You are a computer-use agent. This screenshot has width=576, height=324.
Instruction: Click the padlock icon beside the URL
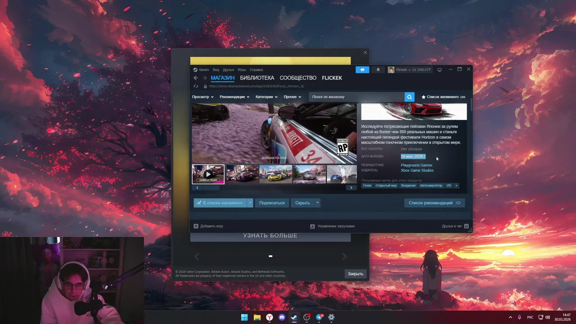(205, 86)
